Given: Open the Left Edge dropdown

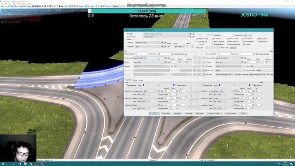Looking at the screenshot, I should pyautogui.click(x=225, y=75).
